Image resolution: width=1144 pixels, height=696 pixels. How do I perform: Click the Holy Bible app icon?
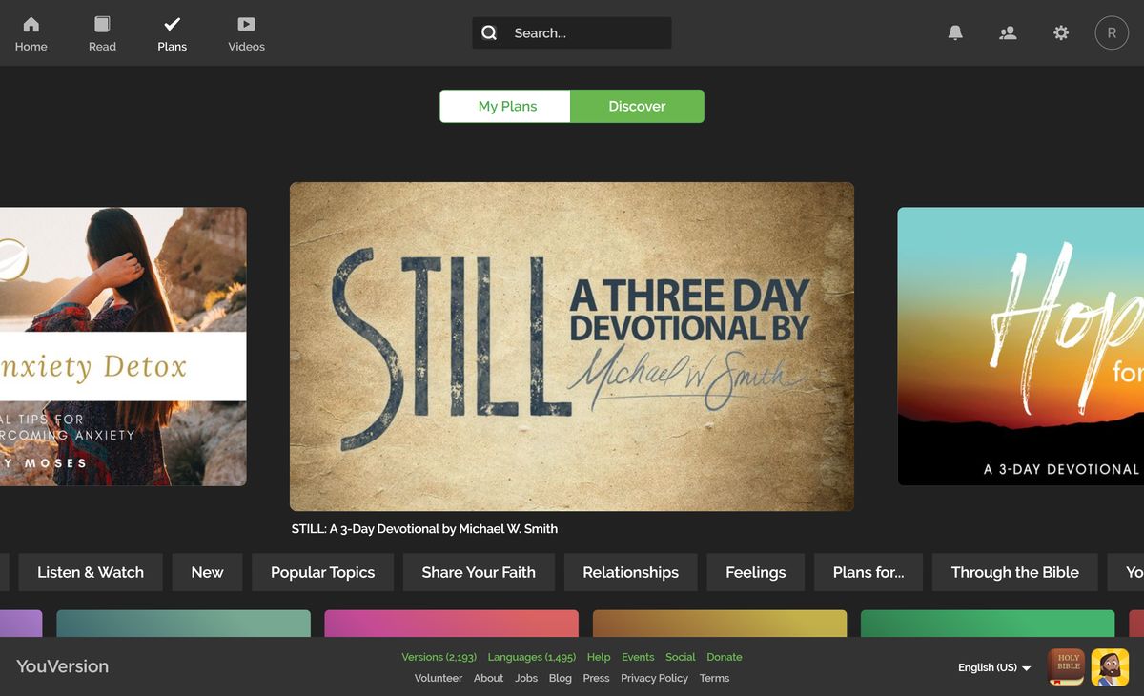coord(1065,666)
